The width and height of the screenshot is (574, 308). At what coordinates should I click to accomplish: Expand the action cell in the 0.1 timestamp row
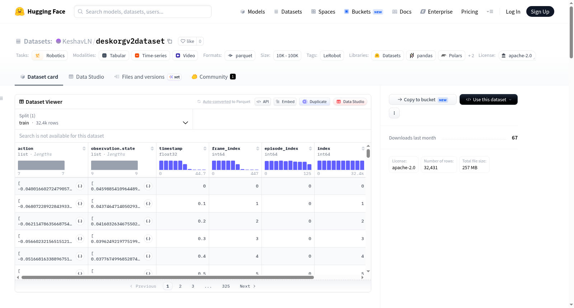tap(80, 204)
